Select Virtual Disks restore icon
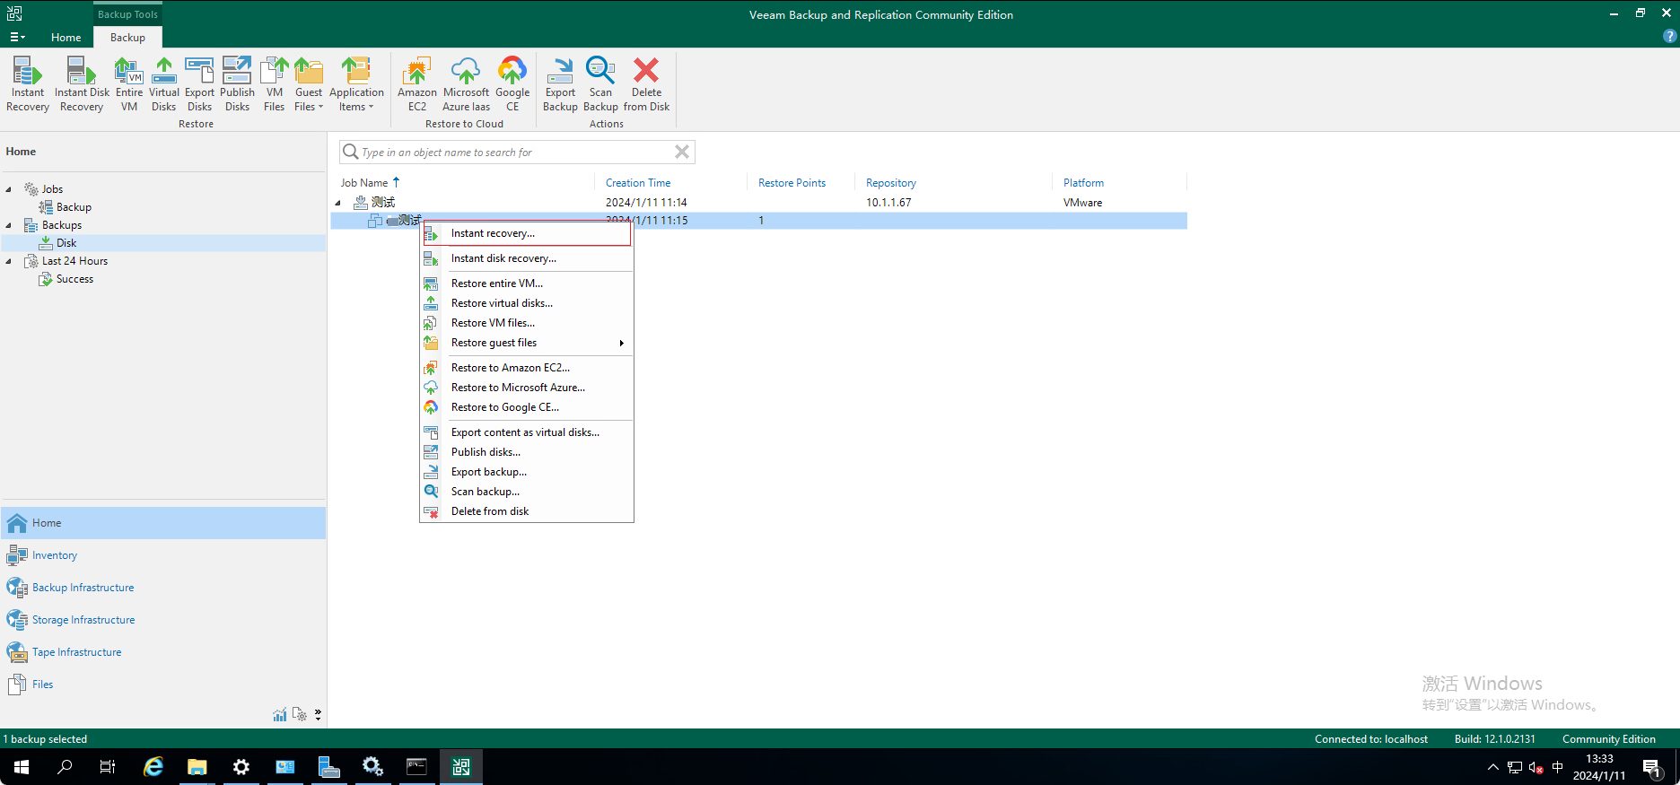This screenshot has width=1680, height=785. click(x=164, y=84)
